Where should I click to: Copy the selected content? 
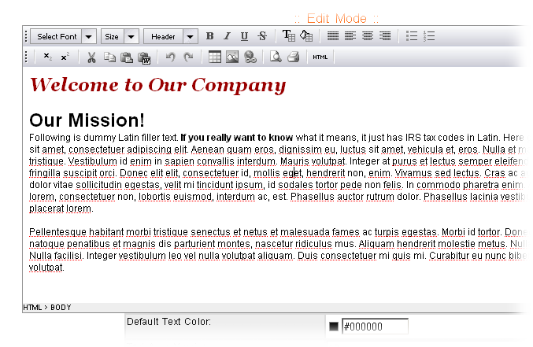coord(109,57)
